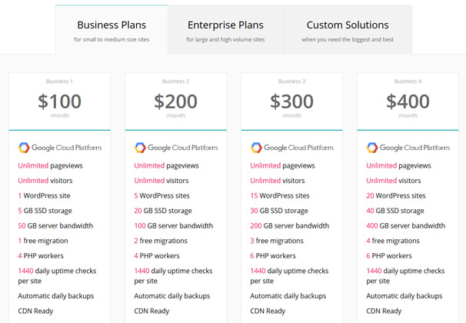Switch to the Business Plans tab

[x=112, y=30]
